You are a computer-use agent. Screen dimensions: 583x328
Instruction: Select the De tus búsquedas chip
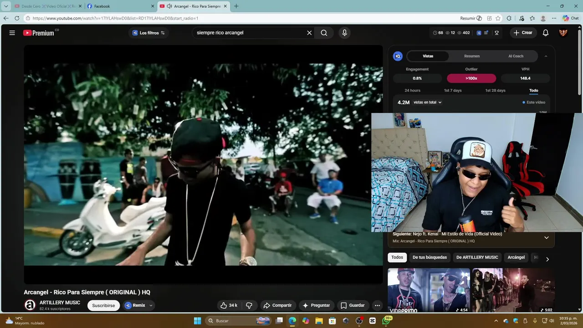430,257
